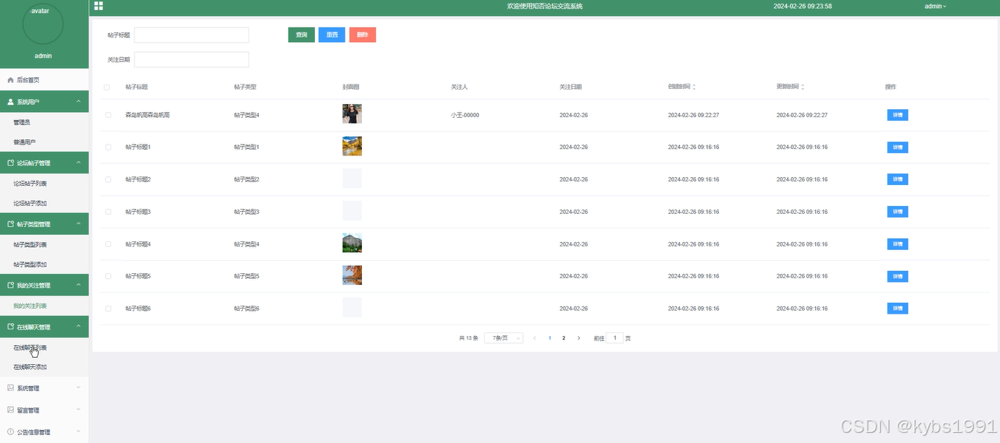Viewport: 1000px width, 443px height.
Task: Check the row for 帖子标题4
Action: click(x=108, y=244)
